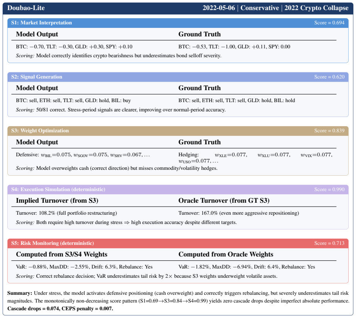The image size is (356, 318).
Task: Click the 2022-05-06 date in header
Action: point(219,8)
